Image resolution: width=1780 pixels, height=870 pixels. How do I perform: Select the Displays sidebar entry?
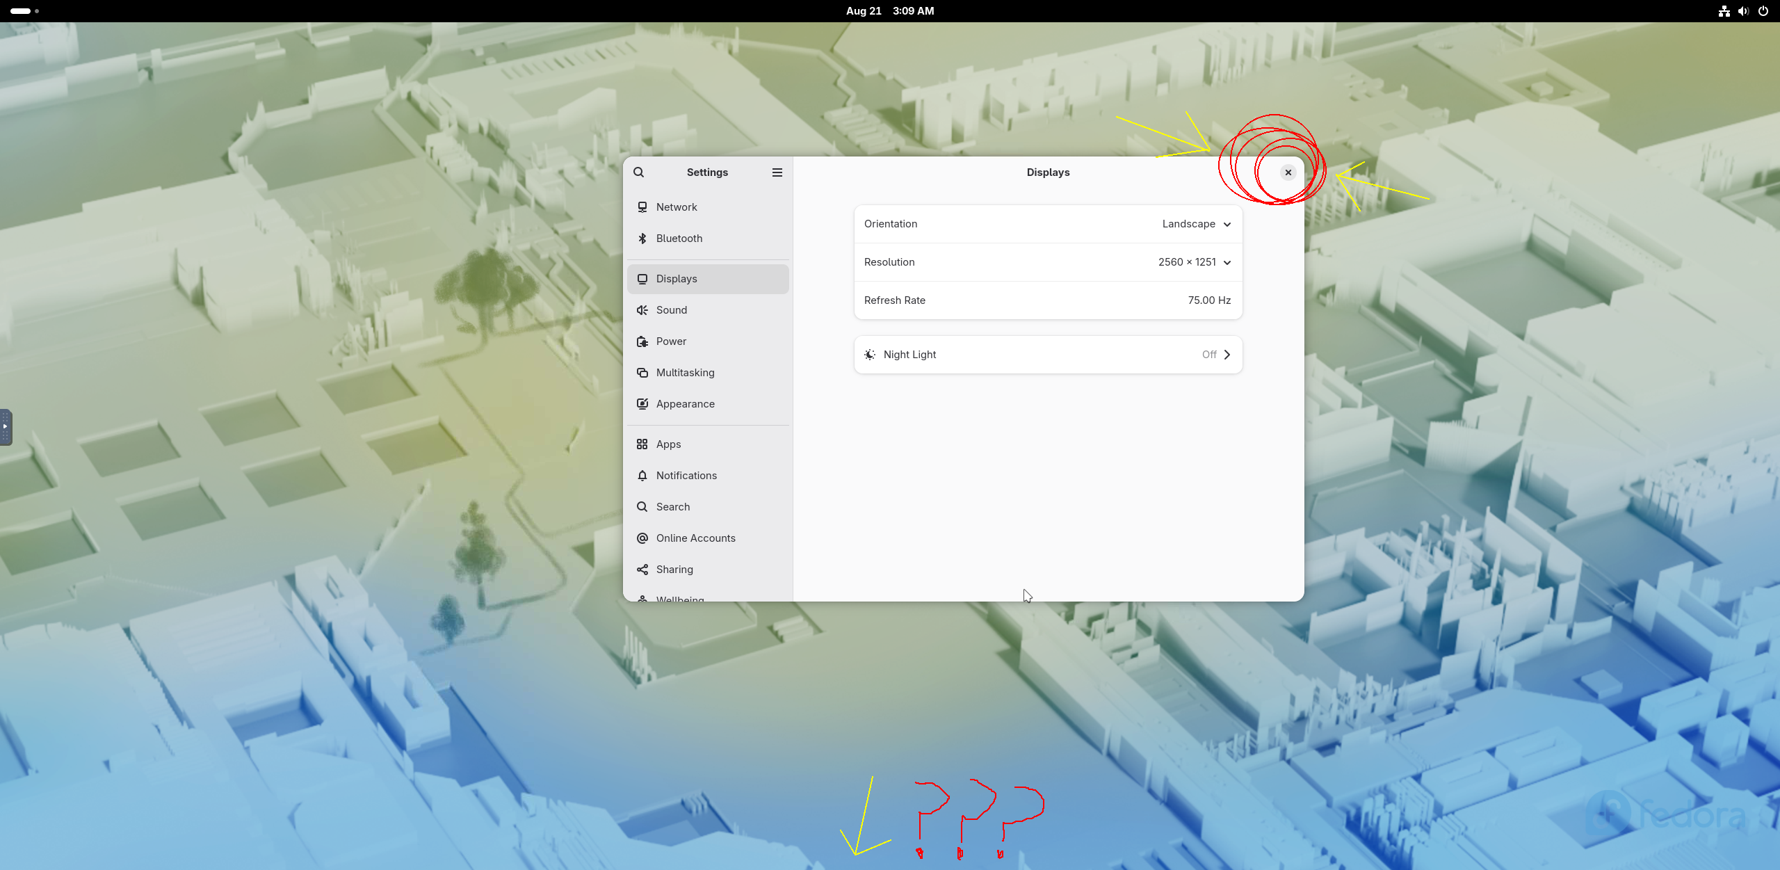708,279
